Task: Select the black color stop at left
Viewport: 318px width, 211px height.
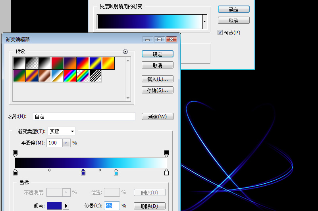Action: tap(15, 172)
